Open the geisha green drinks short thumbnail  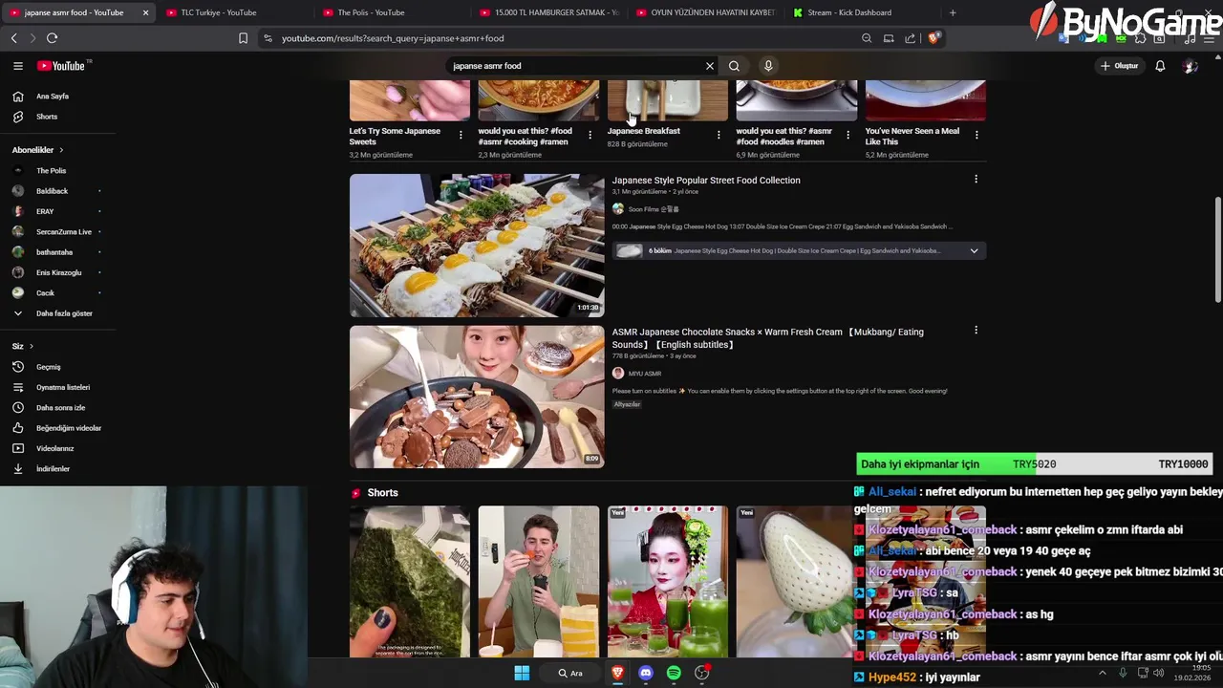pyautogui.click(x=668, y=582)
